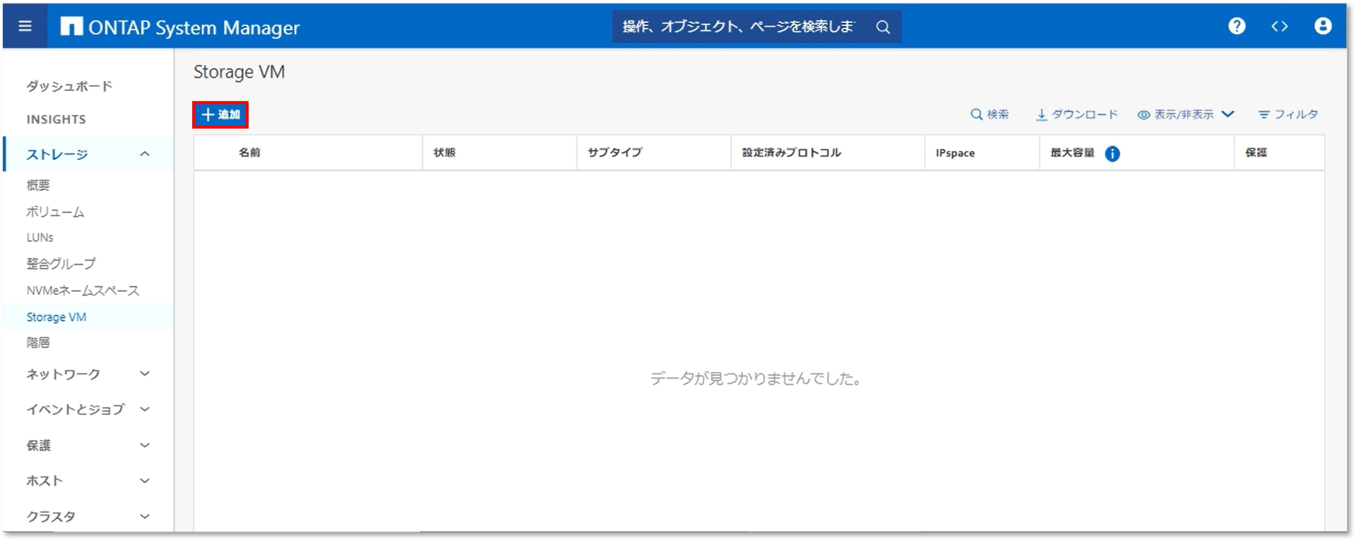Expand the ホスト section
Screen dimensions: 1356x541
pos(88,481)
